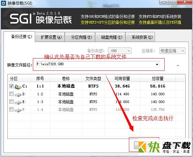Screen dimensions: 193x157
Task: Minimize the 映像总裁 window
Action: [x=164, y=2]
